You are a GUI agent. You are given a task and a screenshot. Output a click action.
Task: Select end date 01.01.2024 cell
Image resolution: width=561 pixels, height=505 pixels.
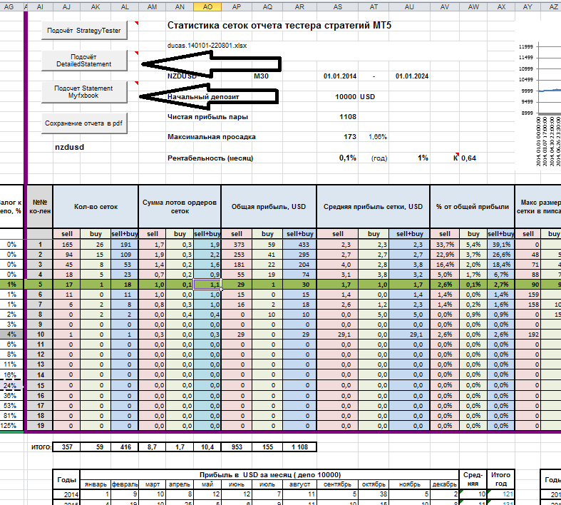point(412,76)
